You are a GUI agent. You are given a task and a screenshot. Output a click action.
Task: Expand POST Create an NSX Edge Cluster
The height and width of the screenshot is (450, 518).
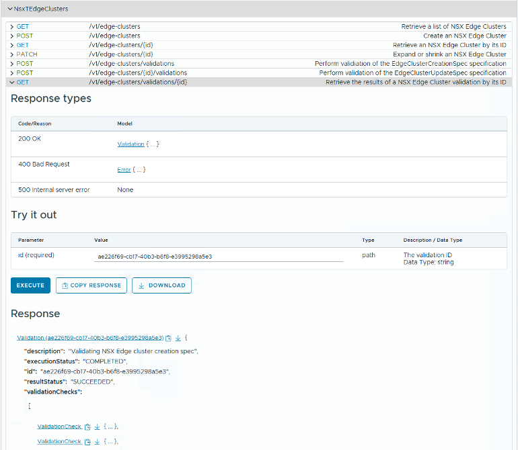point(12,36)
